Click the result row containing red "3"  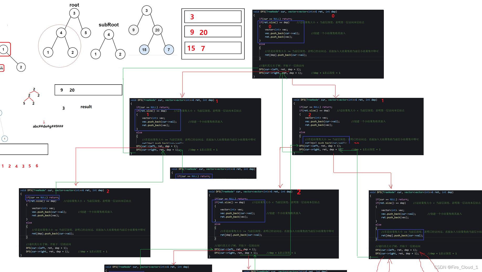click(x=213, y=17)
